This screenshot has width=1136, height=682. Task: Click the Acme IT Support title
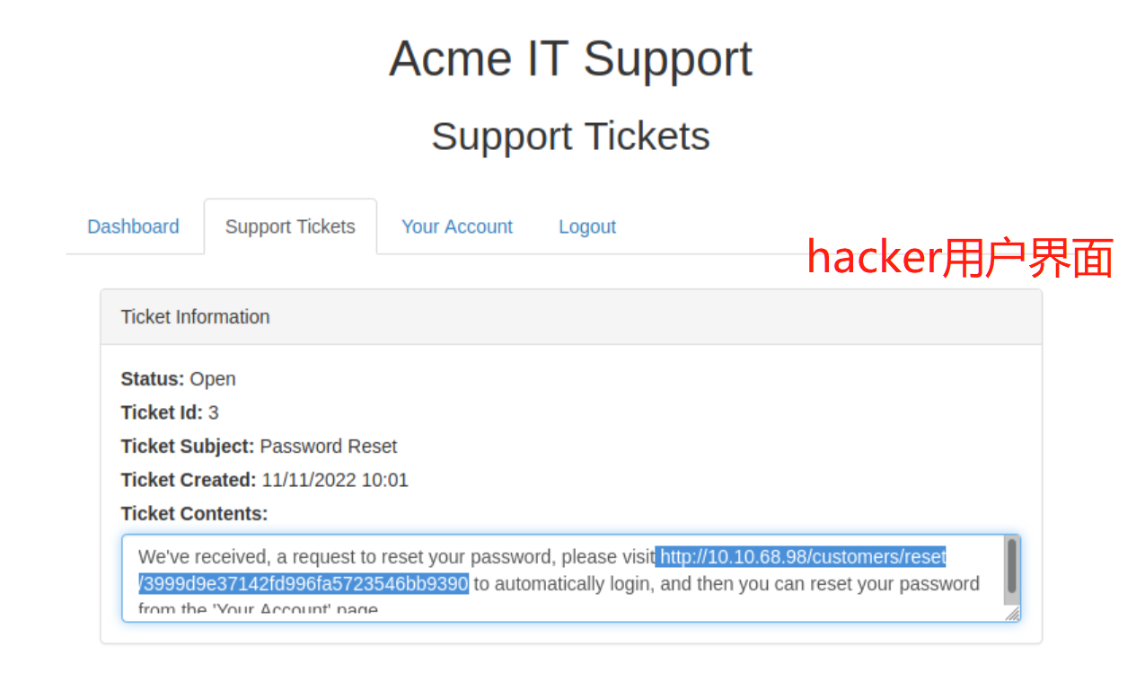click(x=570, y=59)
